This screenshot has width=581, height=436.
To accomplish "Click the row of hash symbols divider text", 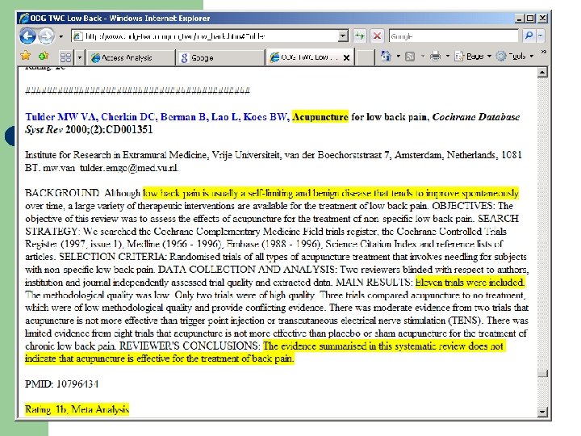I will click(x=137, y=90).
